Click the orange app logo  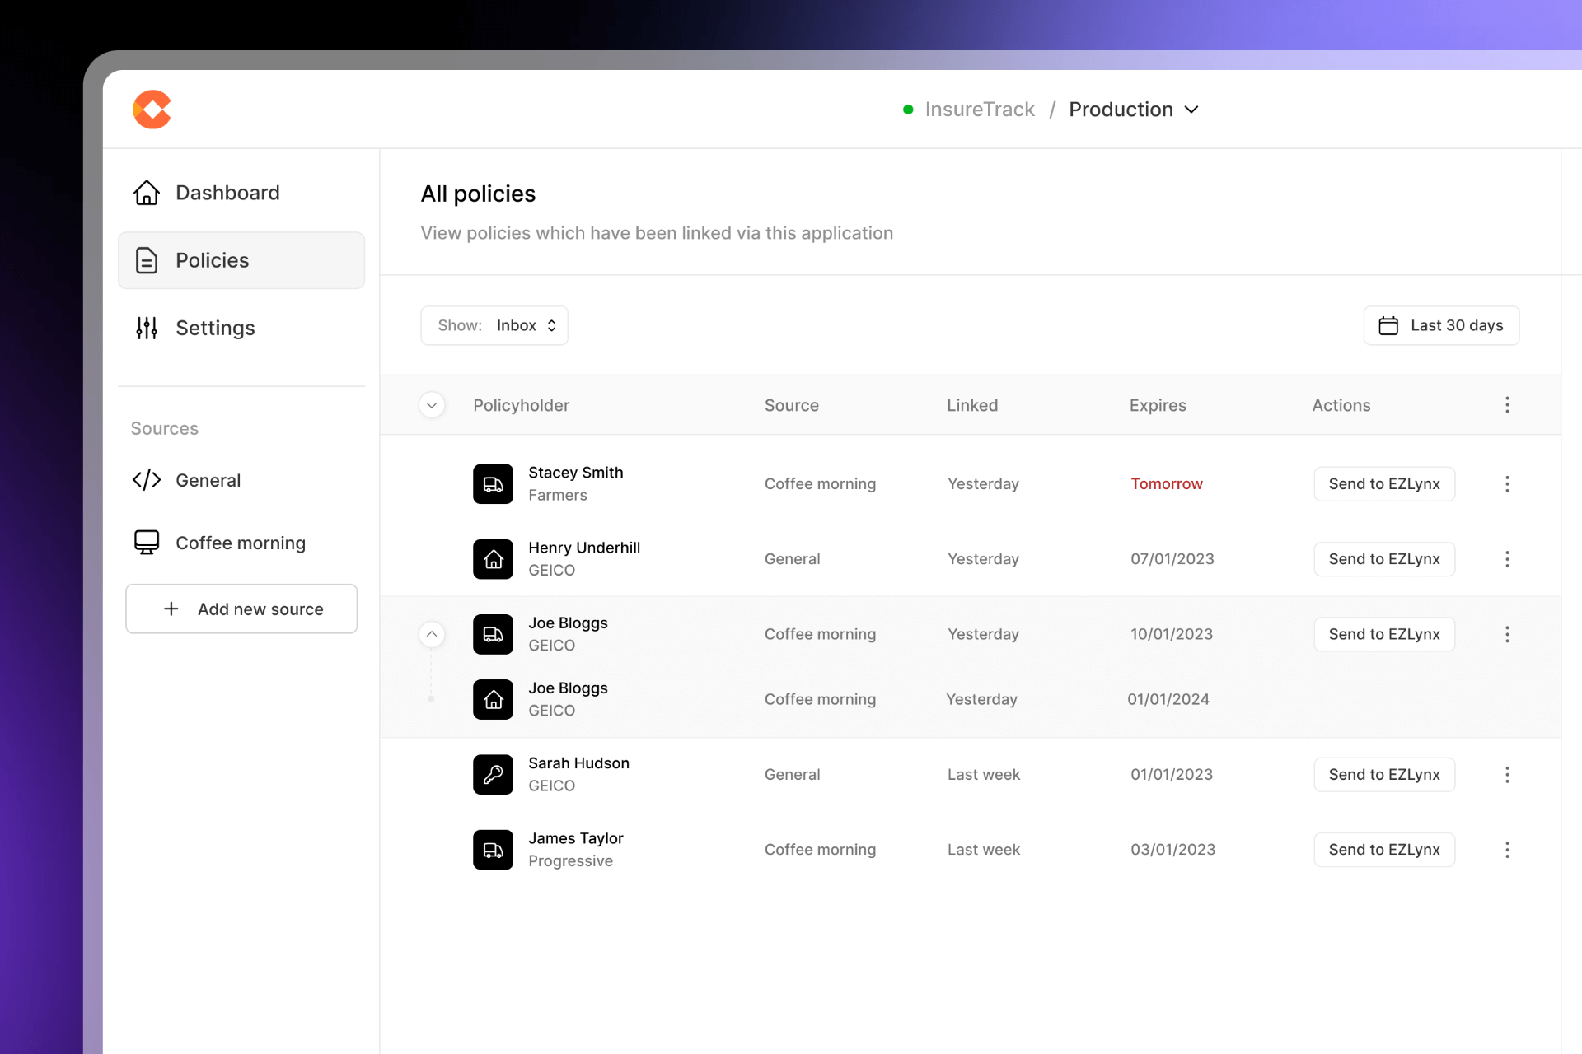click(x=152, y=110)
